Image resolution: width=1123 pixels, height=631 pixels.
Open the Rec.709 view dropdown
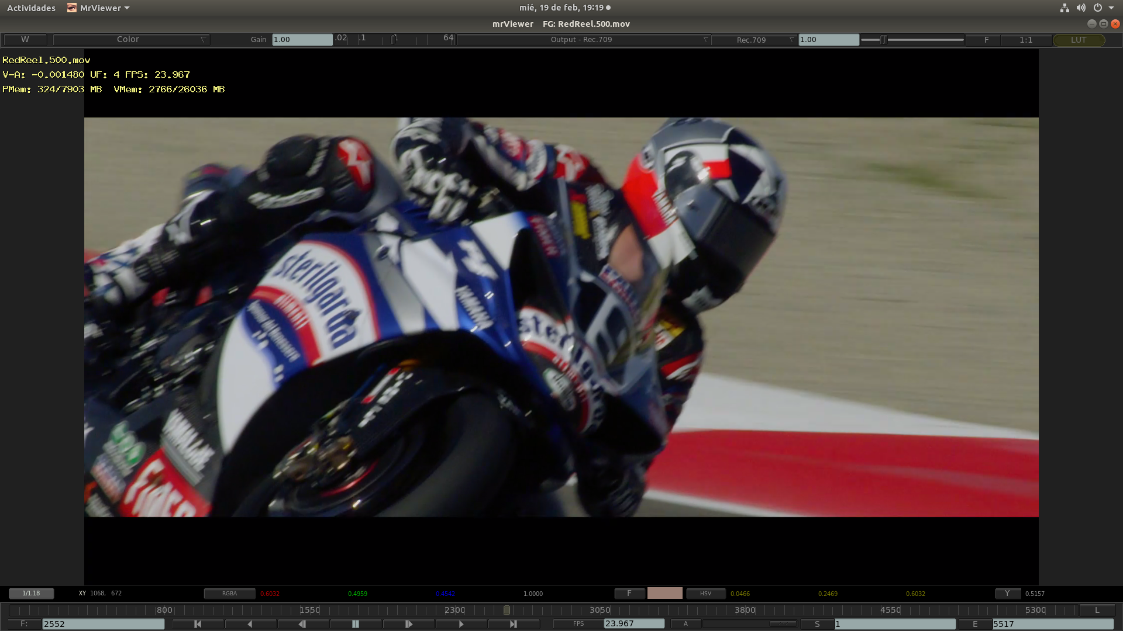[755, 39]
